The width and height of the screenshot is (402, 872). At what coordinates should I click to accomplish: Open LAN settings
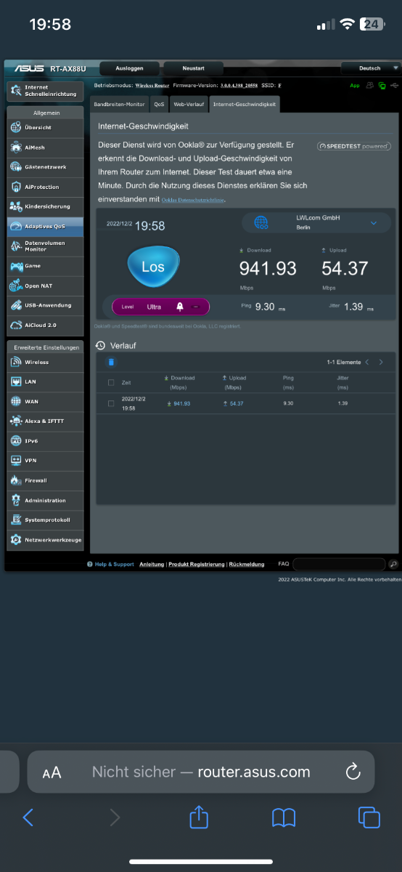pos(44,381)
